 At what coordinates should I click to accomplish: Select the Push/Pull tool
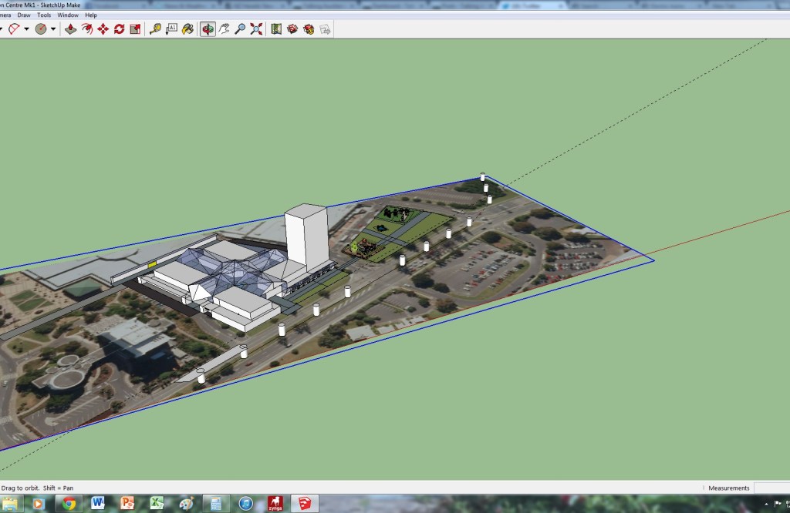coord(70,29)
